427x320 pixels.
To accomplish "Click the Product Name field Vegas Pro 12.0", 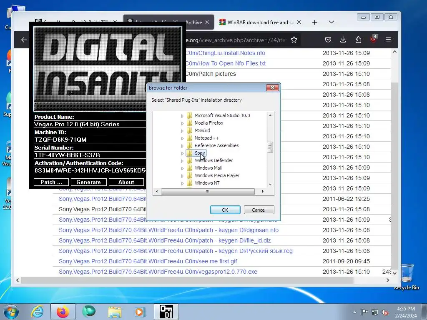I will pos(90,124).
